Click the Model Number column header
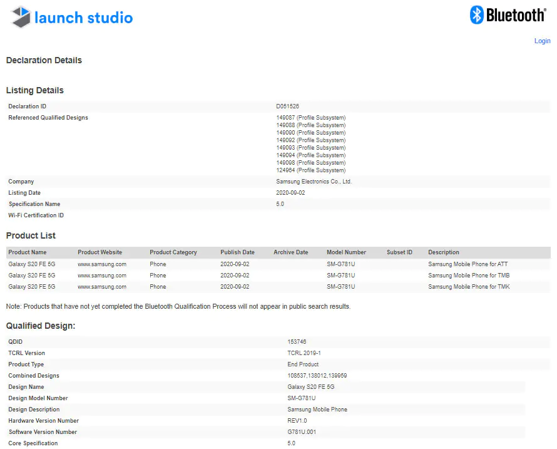 (x=346, y=252)
